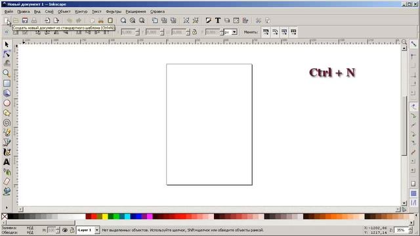Viewport: 420px width, 236px height.
Task: Click the no-color X swatch
Action: click(x=5, y=216)
